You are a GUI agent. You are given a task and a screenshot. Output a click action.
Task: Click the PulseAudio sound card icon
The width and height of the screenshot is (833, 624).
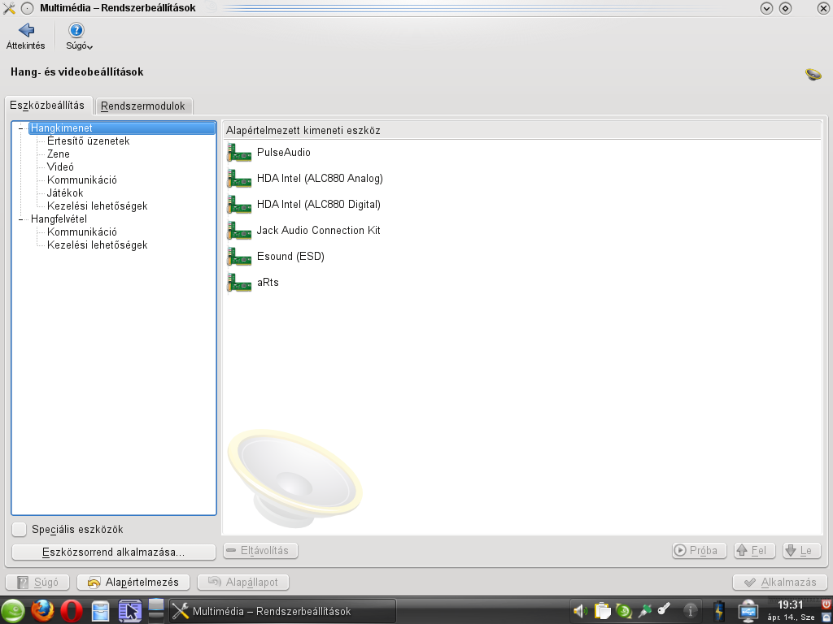239,153
